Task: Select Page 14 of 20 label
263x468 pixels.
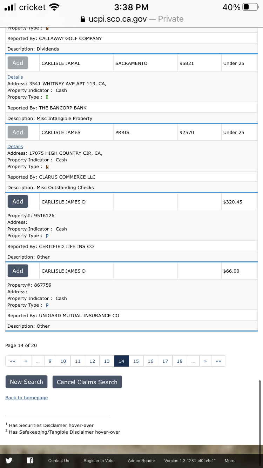Action: [21, 345]
